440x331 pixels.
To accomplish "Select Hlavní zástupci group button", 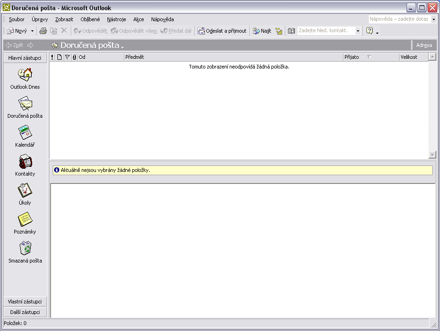I will click(x=25, y=58).
